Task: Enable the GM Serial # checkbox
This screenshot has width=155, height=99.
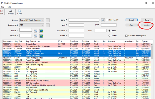Action: [108, 20]
